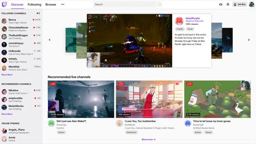Image resolution: width=256 pixels, height=144 pixels.
Task: Click the bleedPurple channel avatar icon
Action: 179,21
